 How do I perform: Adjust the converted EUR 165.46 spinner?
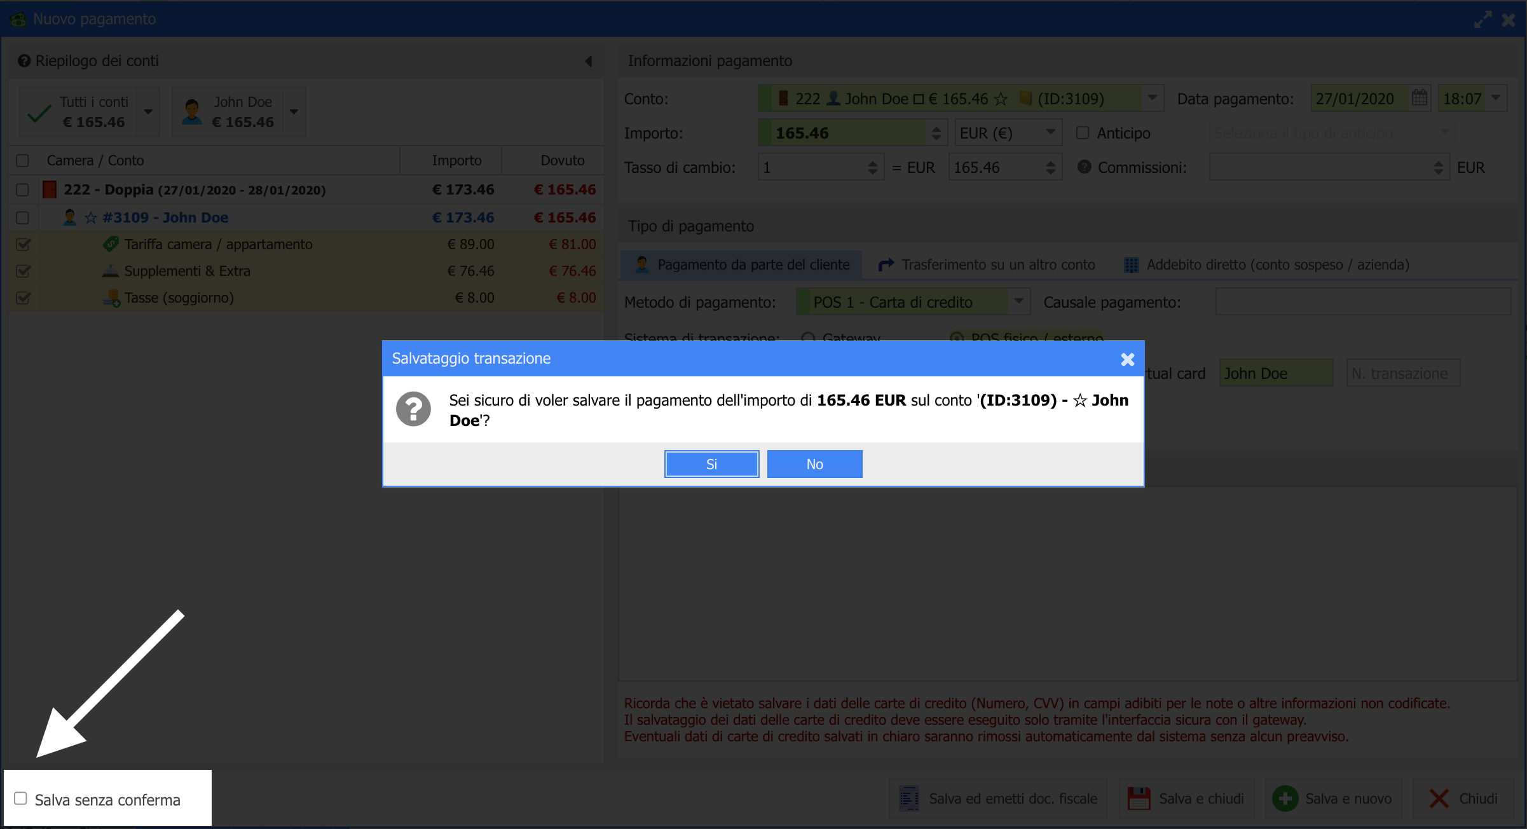pos(1050,168)
